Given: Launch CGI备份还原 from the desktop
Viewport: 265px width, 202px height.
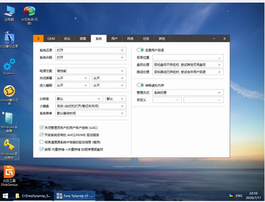Looking at the screenshot, I should (x=9, y=40).
